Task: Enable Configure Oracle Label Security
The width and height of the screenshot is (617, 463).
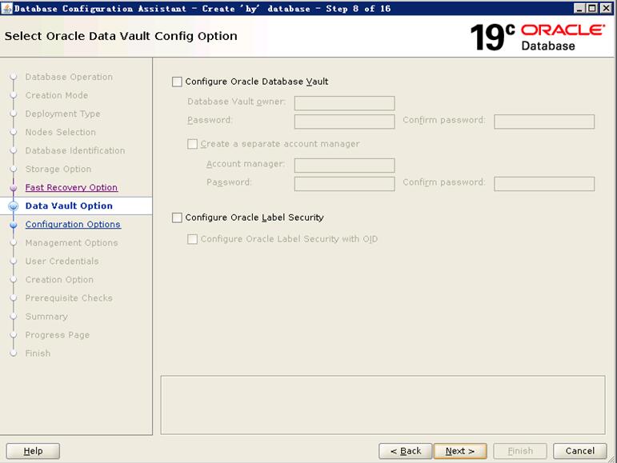Action: pos(177,218)
